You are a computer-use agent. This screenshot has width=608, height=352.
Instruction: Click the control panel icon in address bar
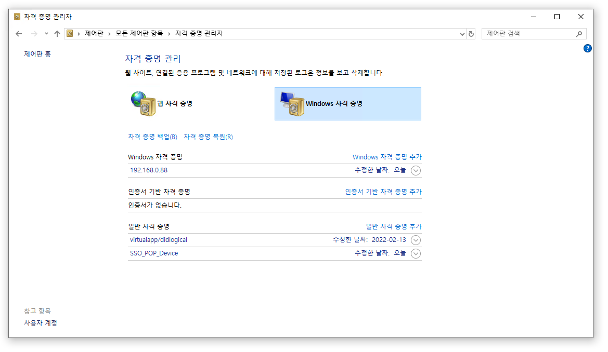click(70, 34)
